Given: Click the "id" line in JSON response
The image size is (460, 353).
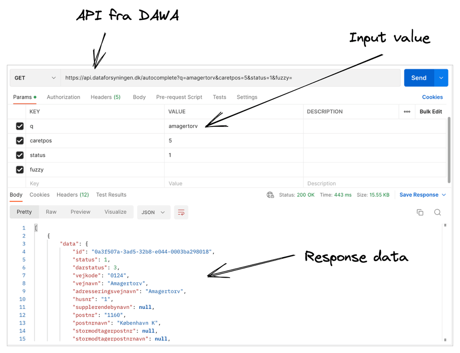Looking at the screenshot, I should pyautogui.click(x=144, y=252).
